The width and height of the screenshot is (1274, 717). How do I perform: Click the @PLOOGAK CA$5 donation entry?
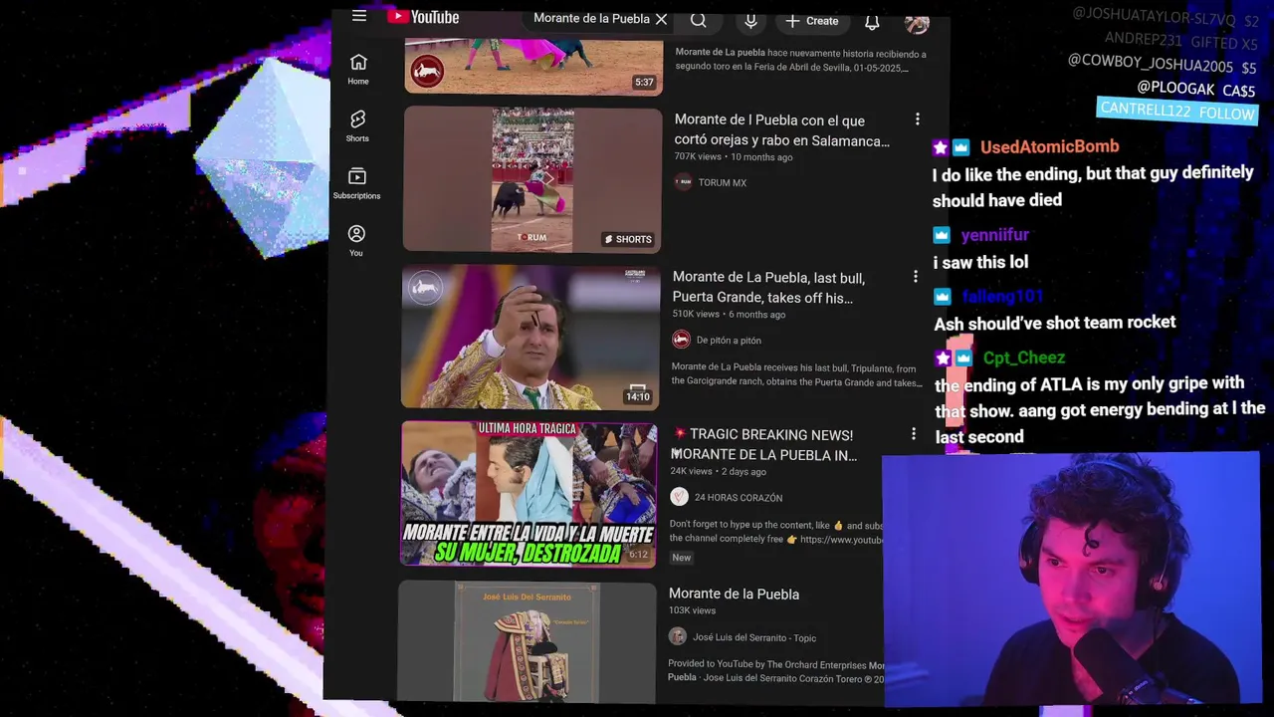1195,89
